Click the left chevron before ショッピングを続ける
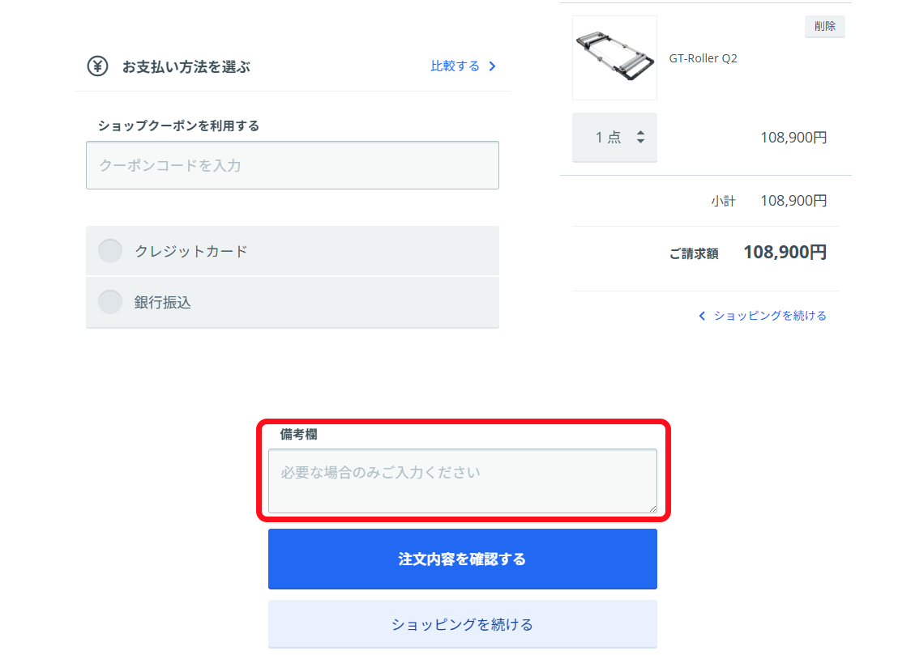898x655 pixels. tap(702, 316)
